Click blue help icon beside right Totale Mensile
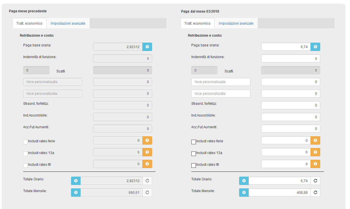 [244, 192]
